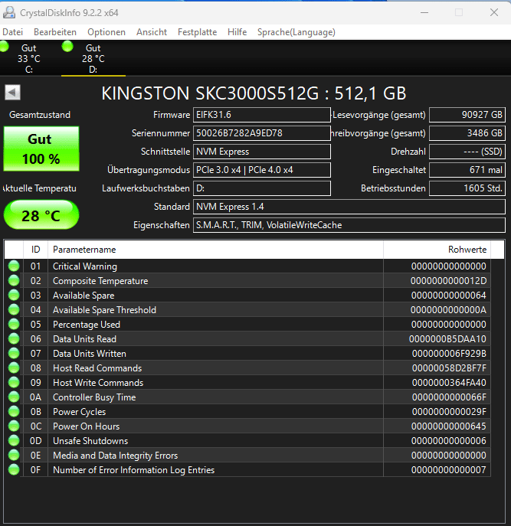Image resolution: width=511 pixels, height=526 pixels.
Task: Click green status dot for drive D:
Action: tap(67, 46)
